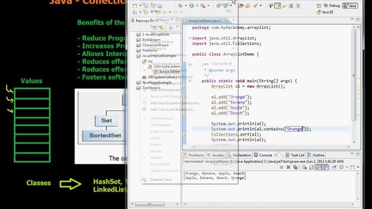Click the Open Perspective icon

coord(319,6)
